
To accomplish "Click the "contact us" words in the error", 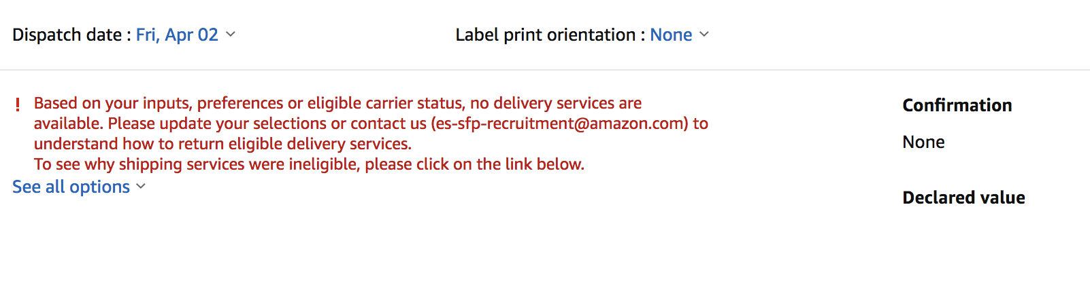I will pyautogui.click(x=389, y=124).
